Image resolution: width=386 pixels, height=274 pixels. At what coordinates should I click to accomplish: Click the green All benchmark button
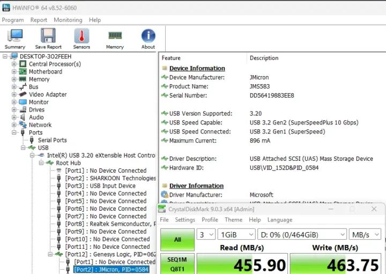pos(177,240)
